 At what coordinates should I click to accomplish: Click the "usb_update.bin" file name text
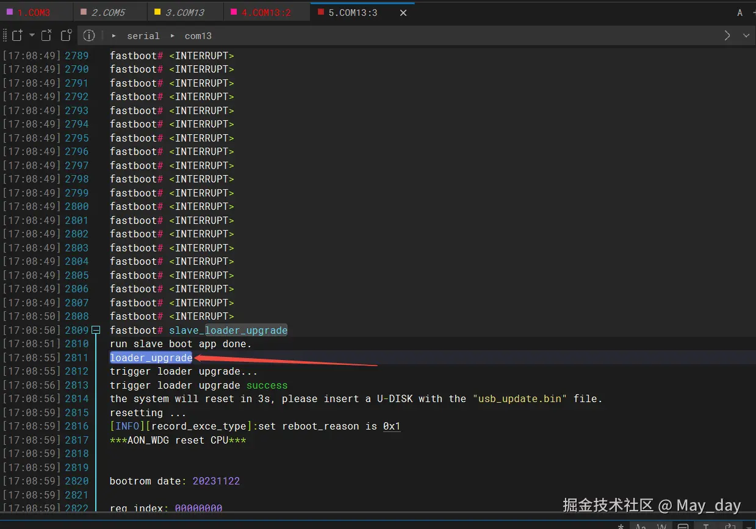(x=520, y=399)
